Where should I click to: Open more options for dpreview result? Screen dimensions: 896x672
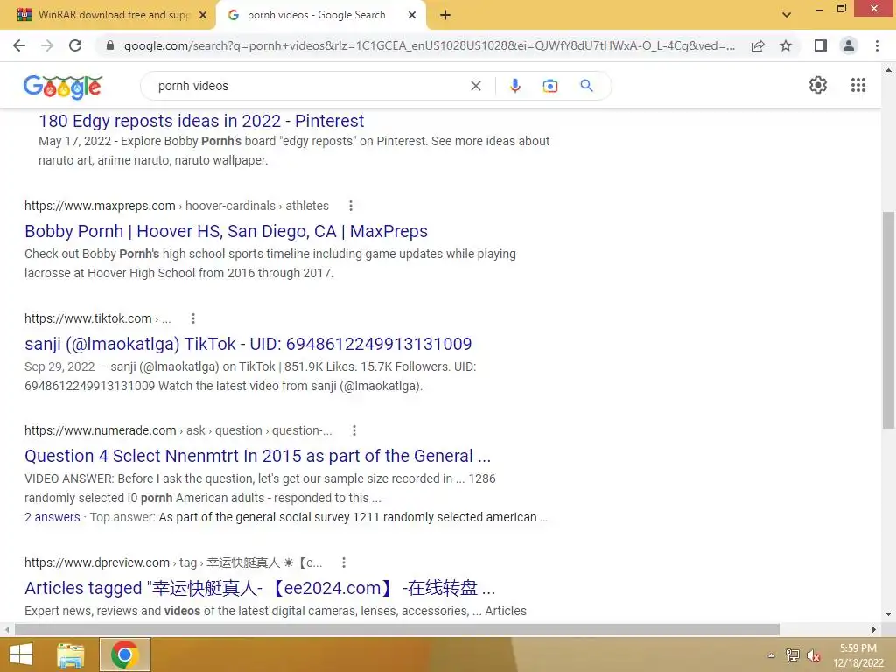coord(343,563)
